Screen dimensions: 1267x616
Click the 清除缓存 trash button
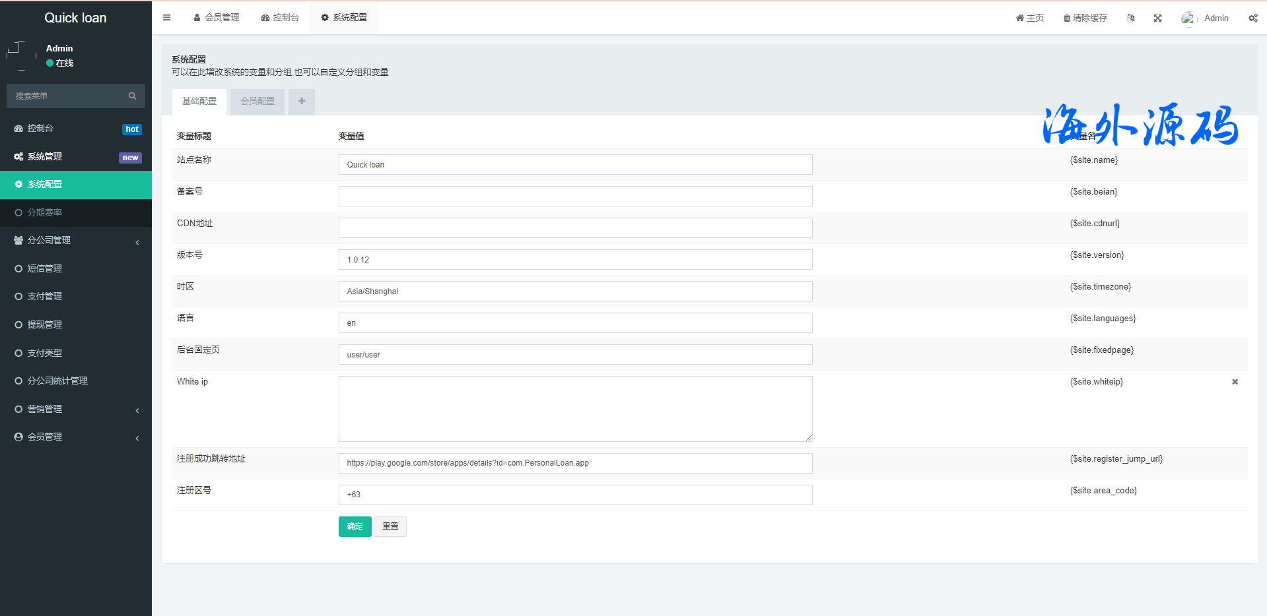point(1085,18)
